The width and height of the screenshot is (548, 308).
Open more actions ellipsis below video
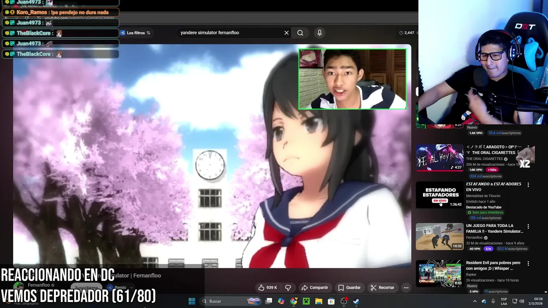pos(406,287)
